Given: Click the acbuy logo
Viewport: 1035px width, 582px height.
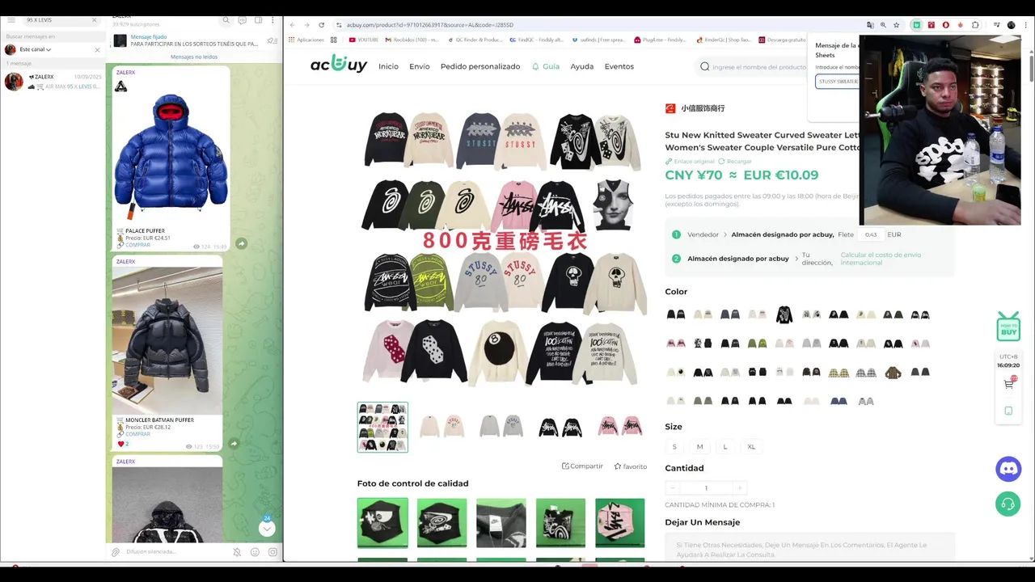Looking at the screenshot, I should tap(339, 65).
